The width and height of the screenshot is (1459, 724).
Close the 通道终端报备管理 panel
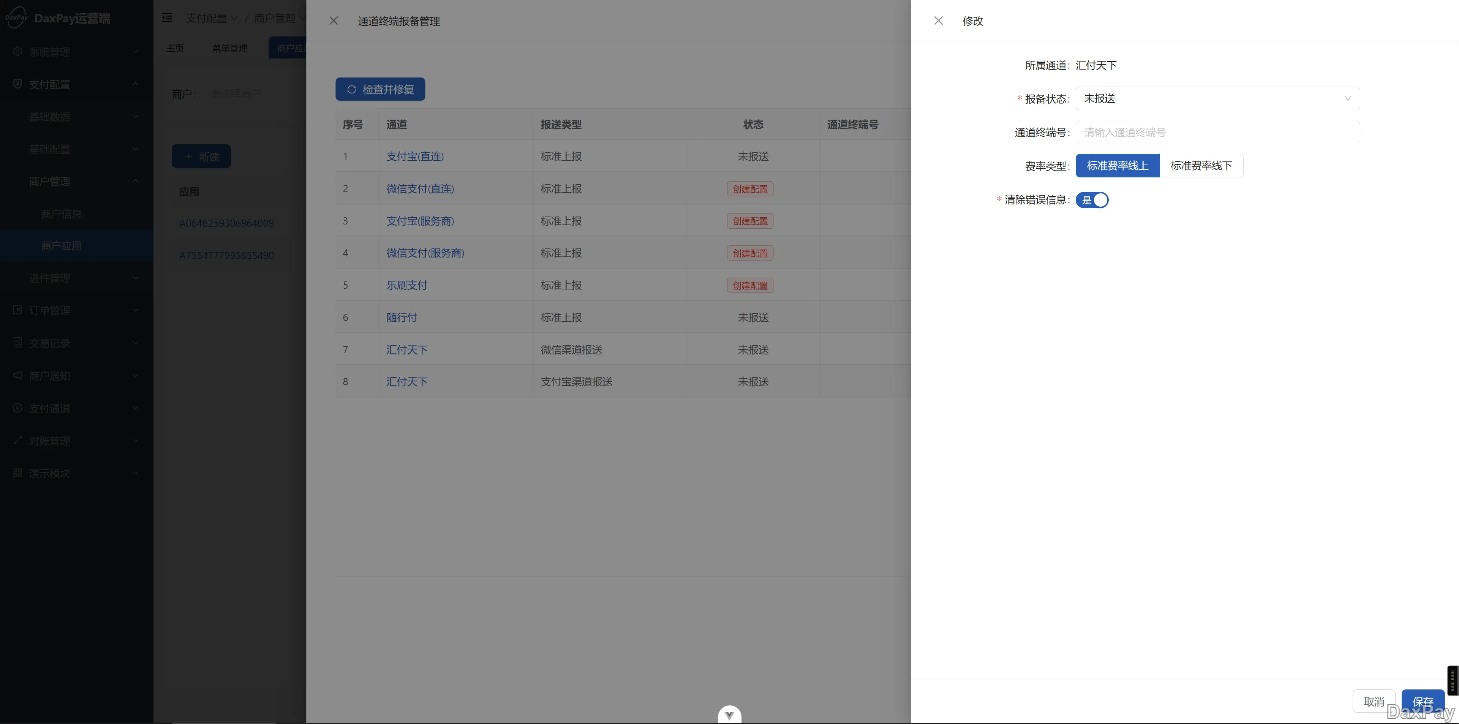click(334, 21)
